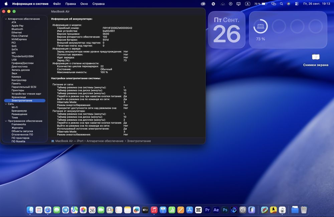Open Finder from the dock
The height and width of the screenshot is (217, 334).
(30, 210)
